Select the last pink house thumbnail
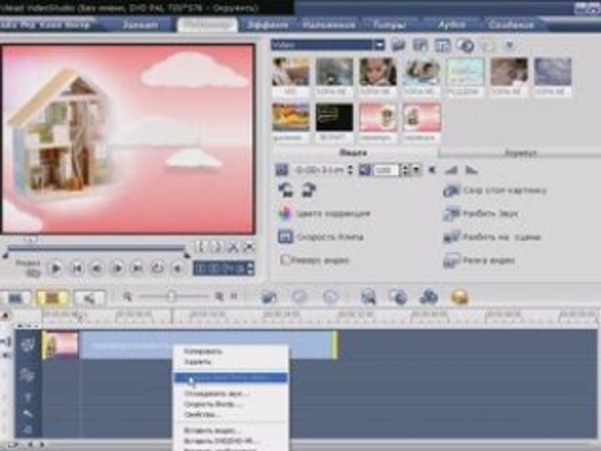 click(421, 117)
